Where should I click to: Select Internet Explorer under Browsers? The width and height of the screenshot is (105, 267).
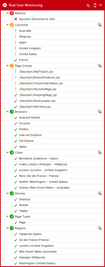31,135
